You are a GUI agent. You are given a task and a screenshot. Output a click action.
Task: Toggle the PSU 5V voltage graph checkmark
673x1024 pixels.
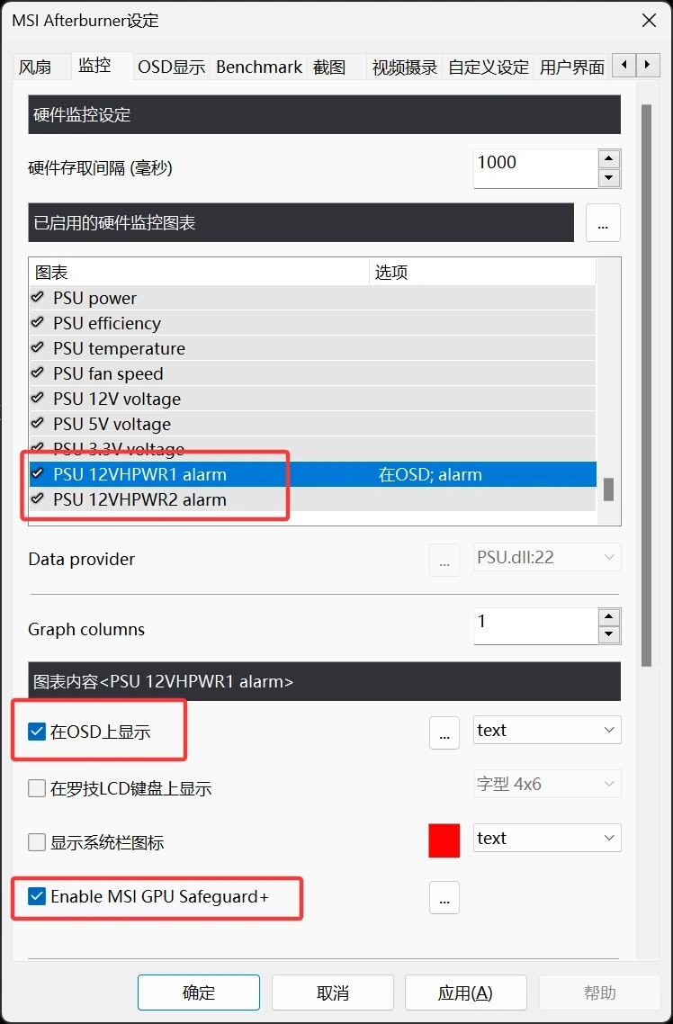pos(38,424)
